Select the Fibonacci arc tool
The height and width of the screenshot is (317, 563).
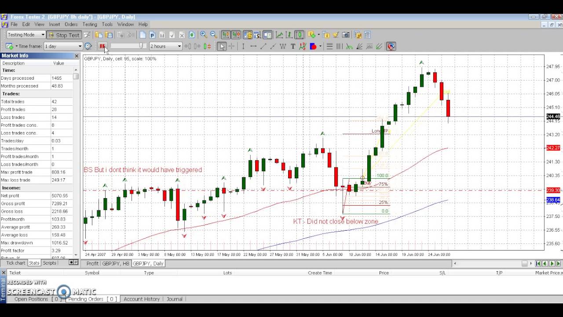pos(349,46)
